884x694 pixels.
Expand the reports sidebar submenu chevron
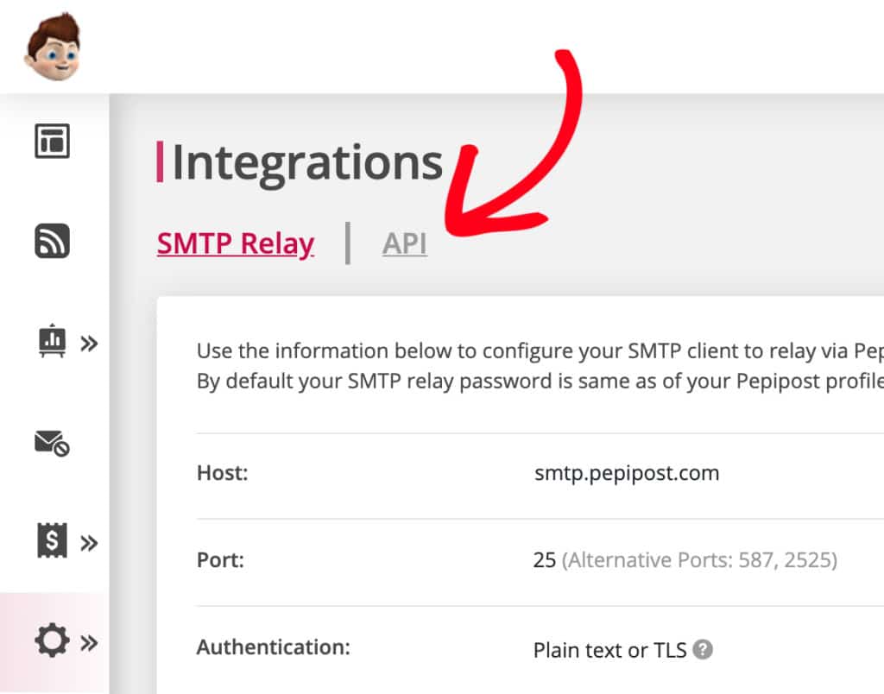(x=87, y=343)
